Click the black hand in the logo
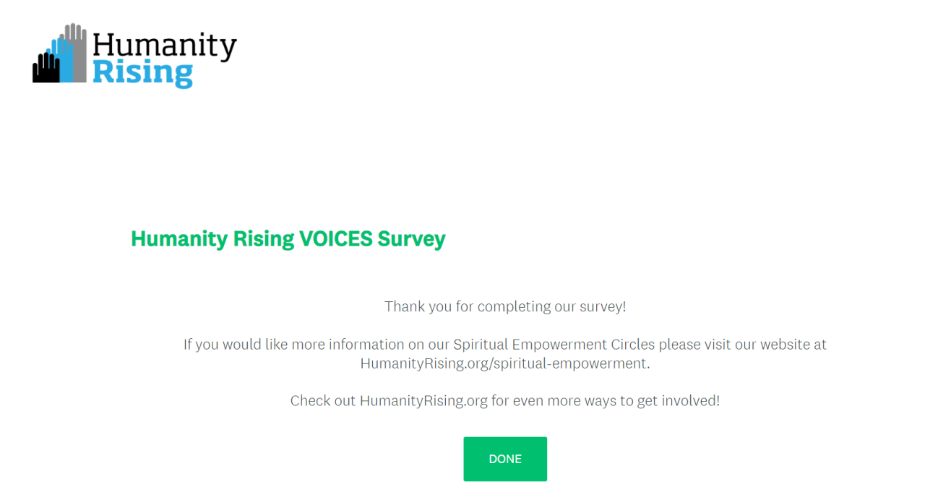Image resolution: width=925 pixels, height=492 pixels. (x=45, y=69)
